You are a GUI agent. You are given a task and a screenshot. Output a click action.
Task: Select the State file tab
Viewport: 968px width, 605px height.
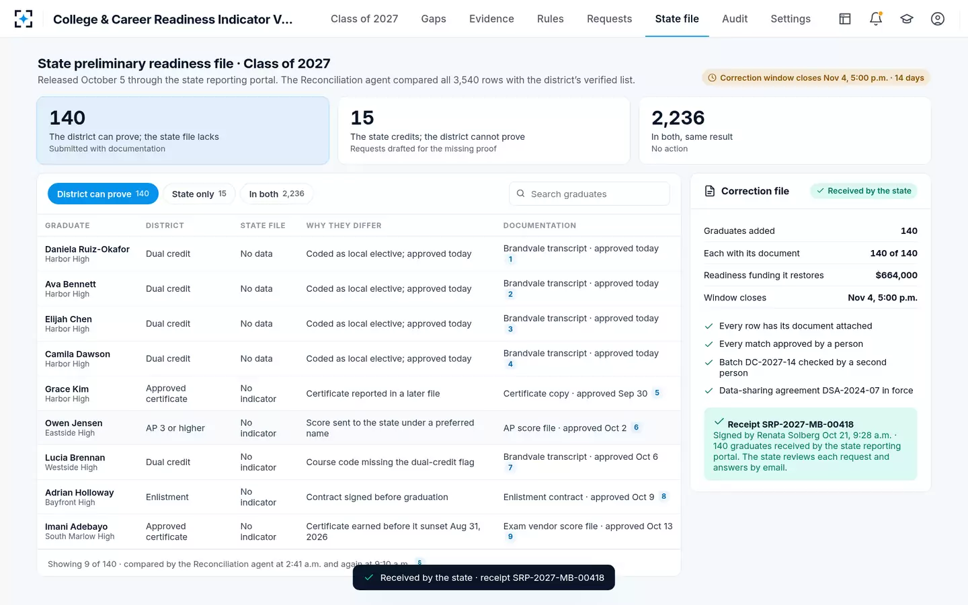tap(677, 19)
